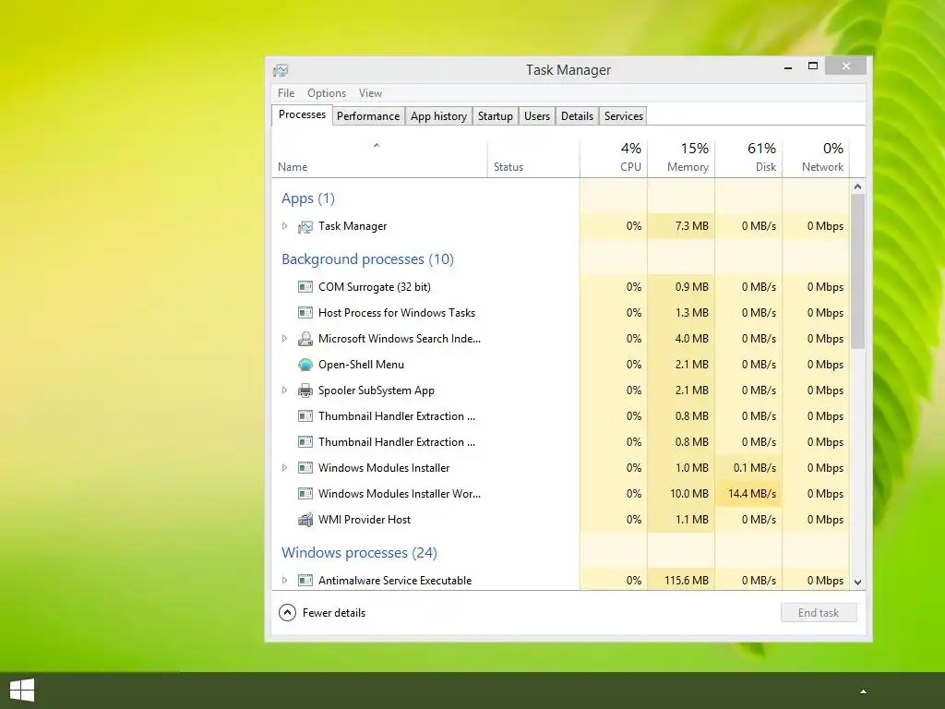
Task: Sort by the Disk column header
Action: tap(748, 159)
